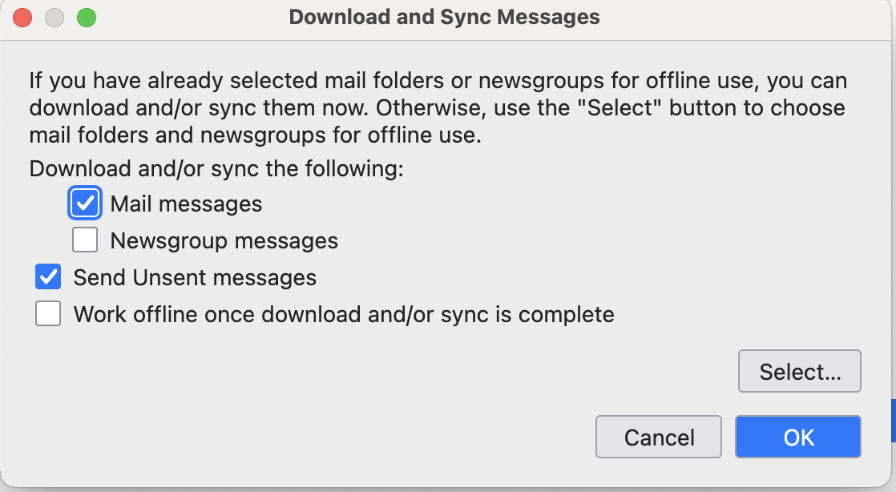Image resolution: width=896 pixels, height=492 pixels.
Task: Uncheck the Mail messages checkbox
Action: tap(85, 204)
